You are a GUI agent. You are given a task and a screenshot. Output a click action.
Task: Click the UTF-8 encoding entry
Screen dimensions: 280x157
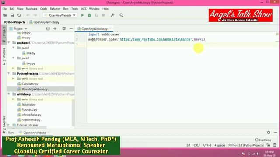207,145
